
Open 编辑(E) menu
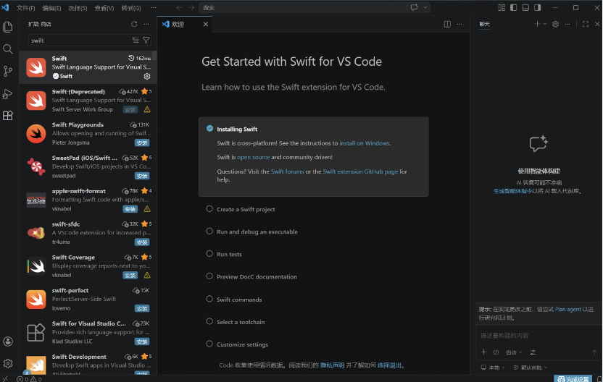tap(52, 8)
